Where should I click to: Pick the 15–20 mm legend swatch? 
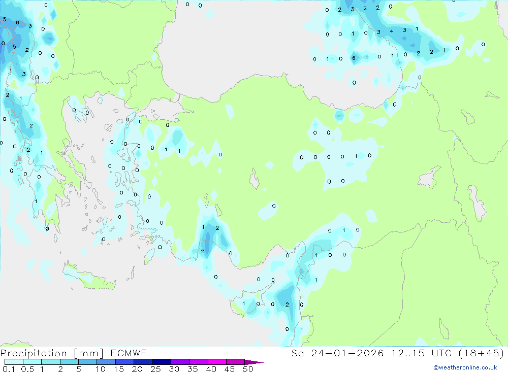point(124,362)
